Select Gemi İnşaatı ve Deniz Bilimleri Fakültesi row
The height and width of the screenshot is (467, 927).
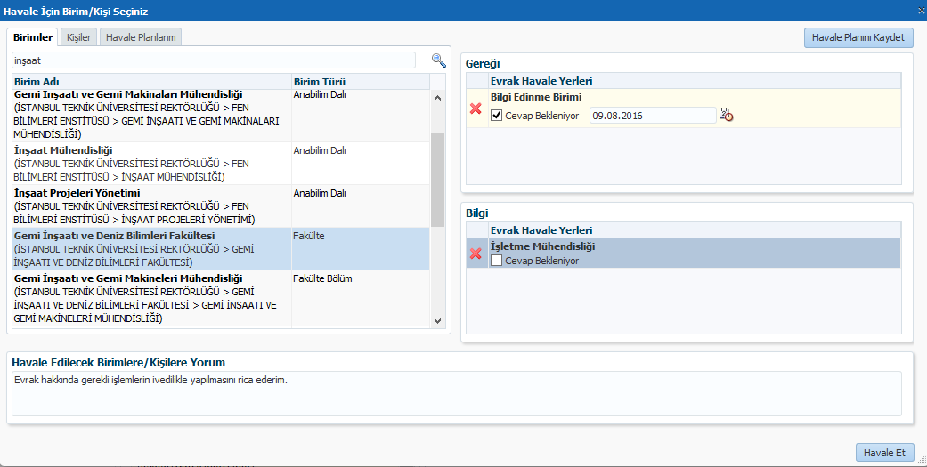221,249
